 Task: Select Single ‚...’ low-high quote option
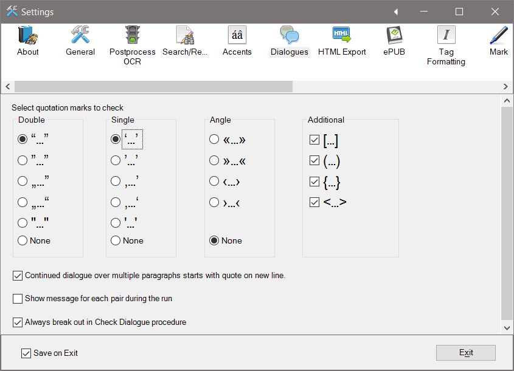tap(116, 181)
